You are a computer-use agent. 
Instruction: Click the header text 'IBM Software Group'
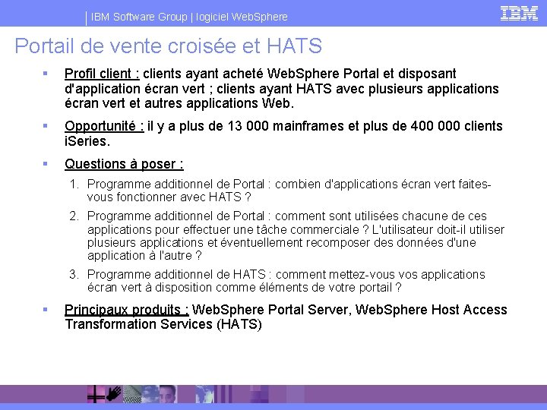[x=139, y=17]
